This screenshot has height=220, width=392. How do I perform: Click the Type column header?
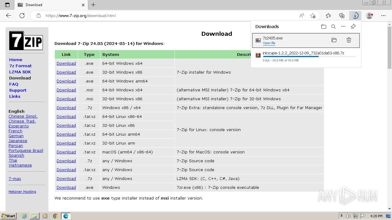click(89, 54)
